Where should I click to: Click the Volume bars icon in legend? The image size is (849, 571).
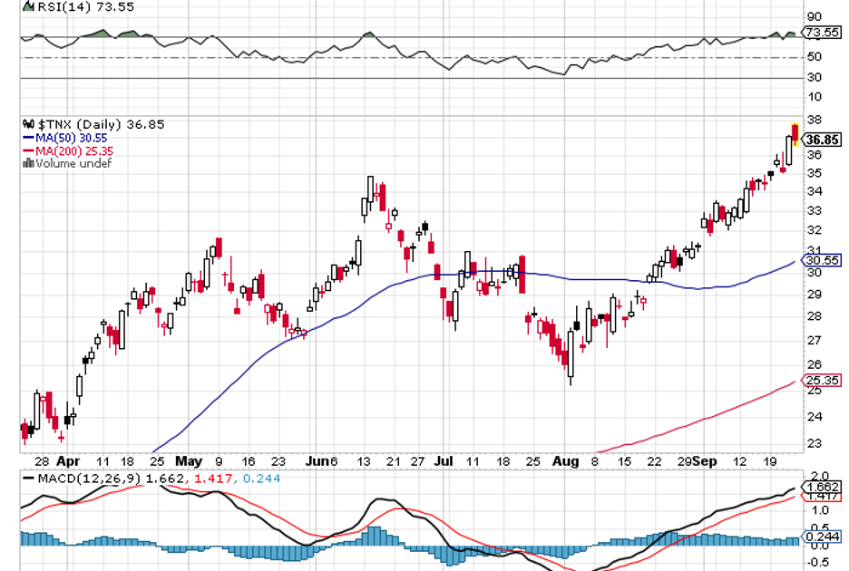point(27,164)
